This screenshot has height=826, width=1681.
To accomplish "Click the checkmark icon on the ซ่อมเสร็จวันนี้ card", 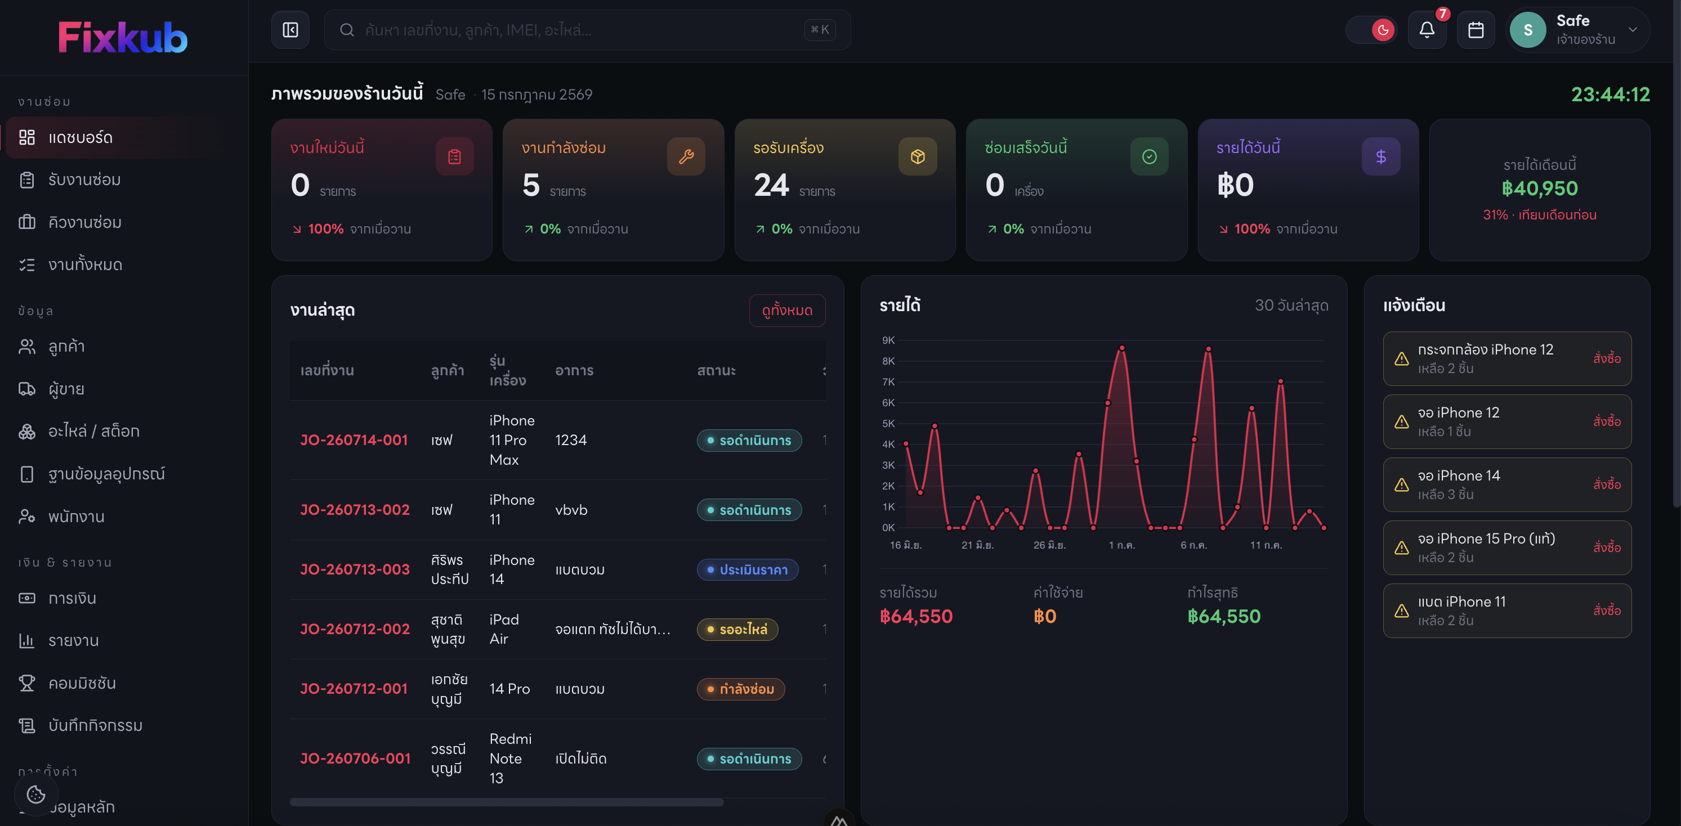I will [x=1149, y=156].
